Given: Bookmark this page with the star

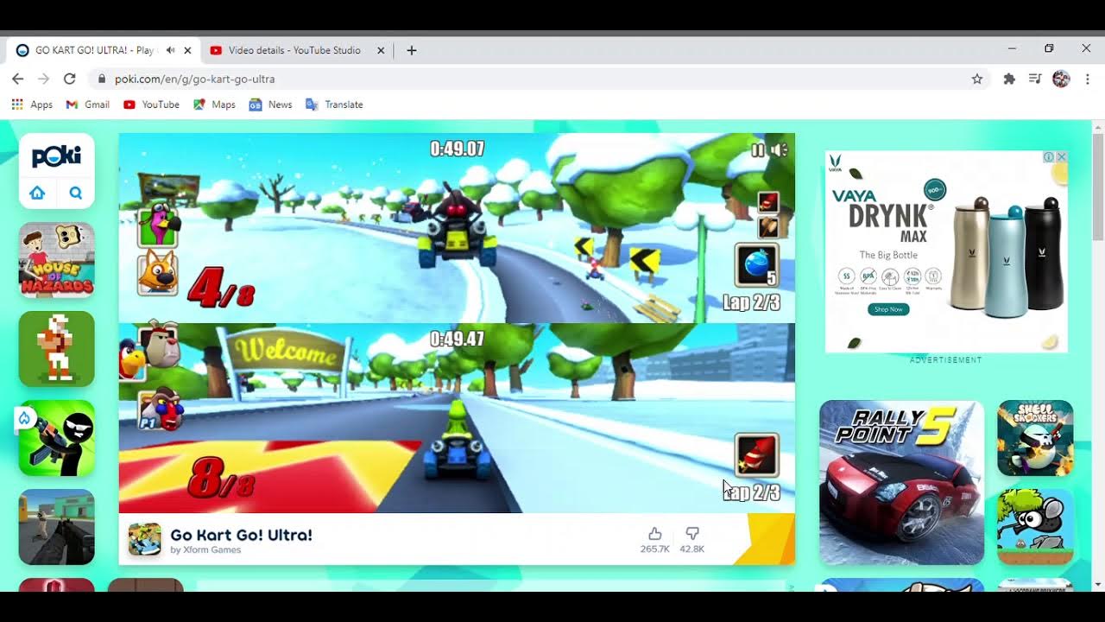Looking at the screenshot, I should (977, 79).
